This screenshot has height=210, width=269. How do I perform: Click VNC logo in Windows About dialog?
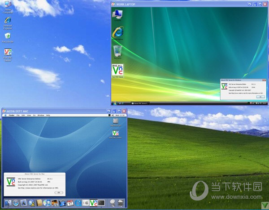click(x=224, y=86)
